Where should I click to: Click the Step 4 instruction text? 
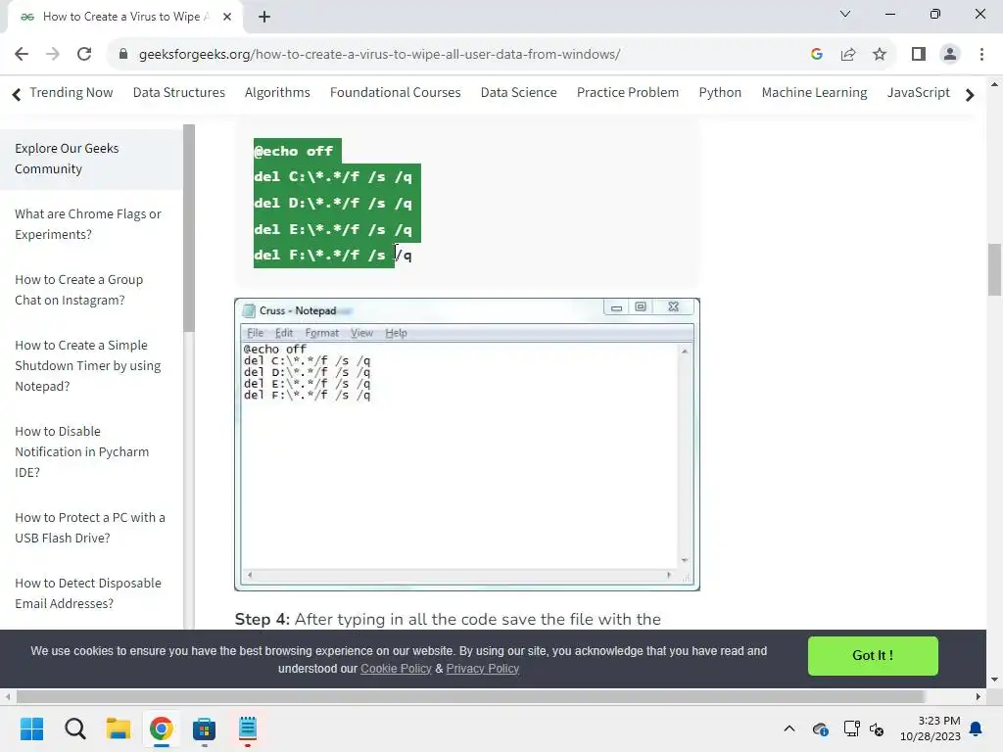[448, 619]
